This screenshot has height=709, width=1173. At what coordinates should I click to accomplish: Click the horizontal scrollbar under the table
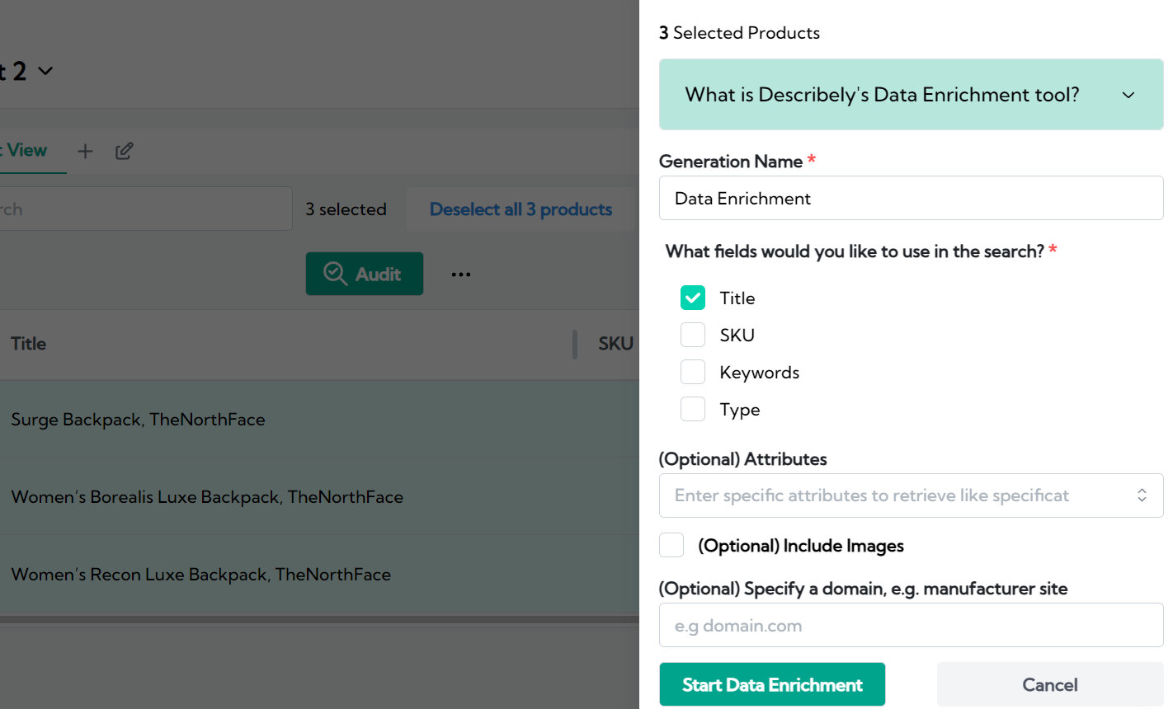coord(319,619)
